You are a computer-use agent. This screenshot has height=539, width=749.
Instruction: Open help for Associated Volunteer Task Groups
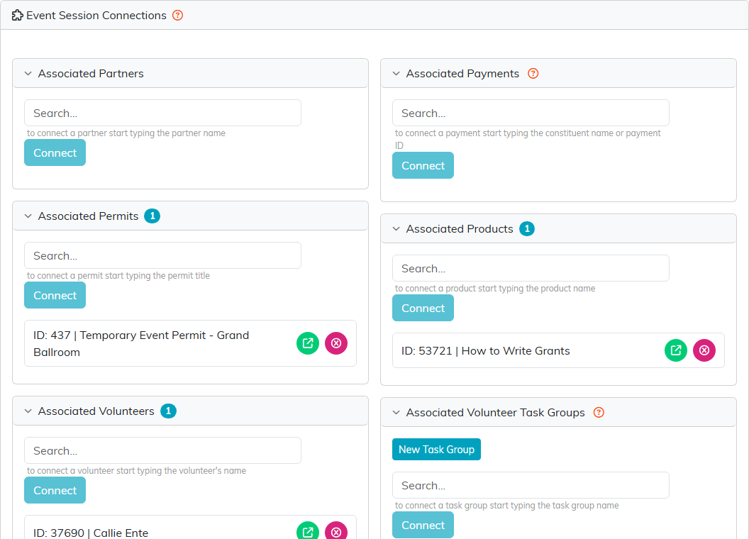(x=599, y=412)
